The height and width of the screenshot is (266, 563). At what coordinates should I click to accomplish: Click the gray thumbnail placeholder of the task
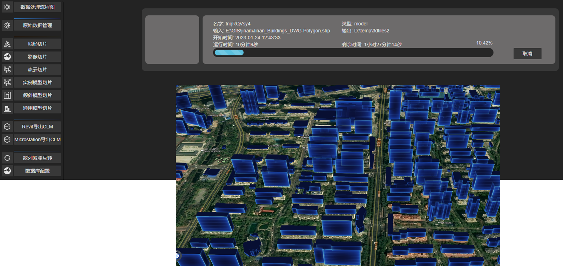coord(172,40)
